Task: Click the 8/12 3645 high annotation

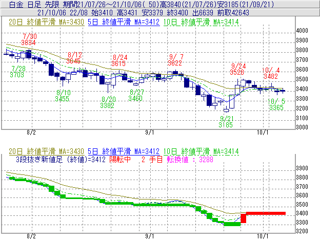Action: click(74, 58)
